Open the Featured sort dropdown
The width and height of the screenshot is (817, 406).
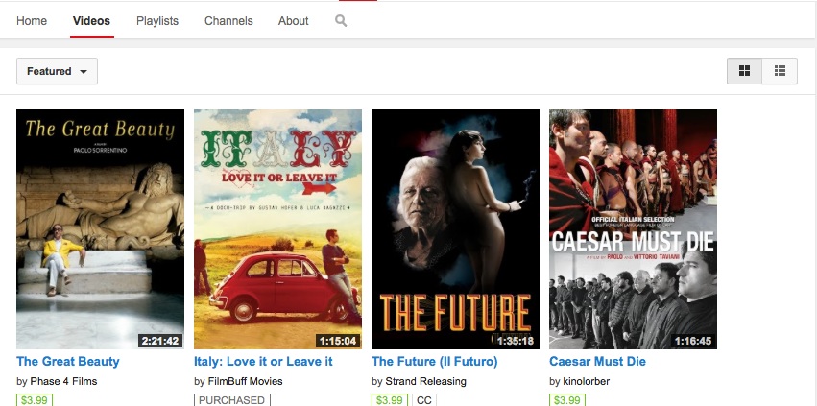57,71
